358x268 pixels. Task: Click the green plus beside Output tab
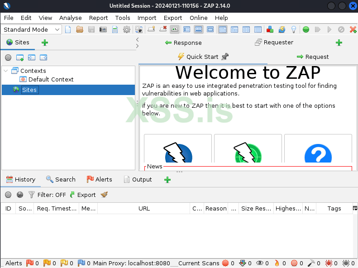tap(167, 180)
